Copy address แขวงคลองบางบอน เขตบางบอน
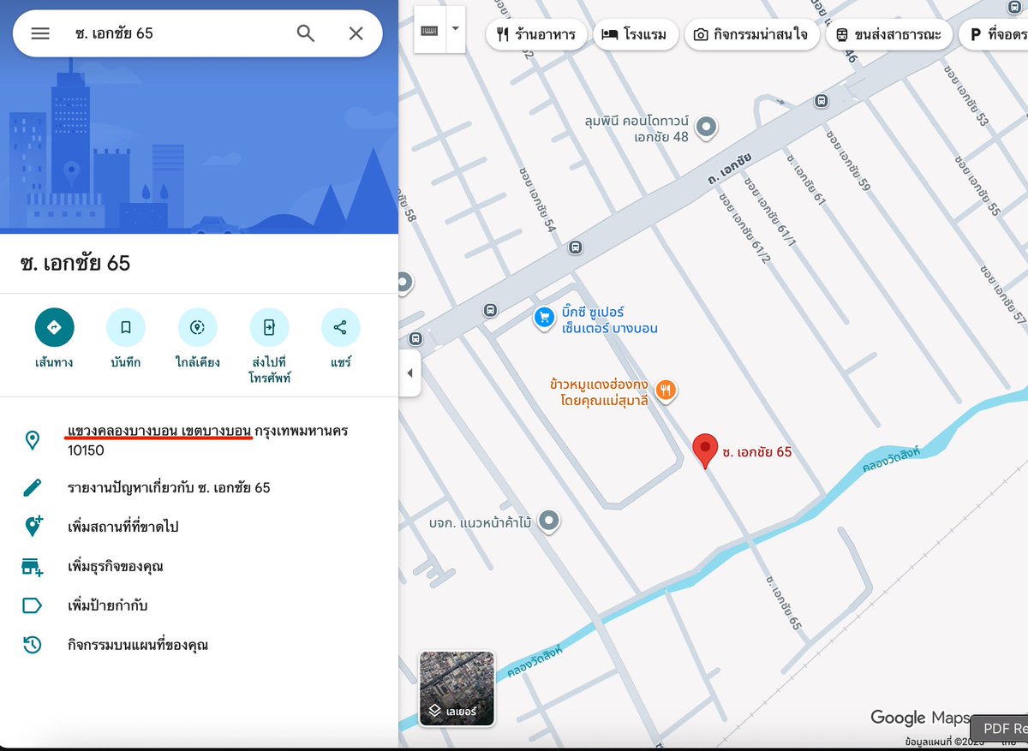1028x751 pixels. tap(159, 430)
